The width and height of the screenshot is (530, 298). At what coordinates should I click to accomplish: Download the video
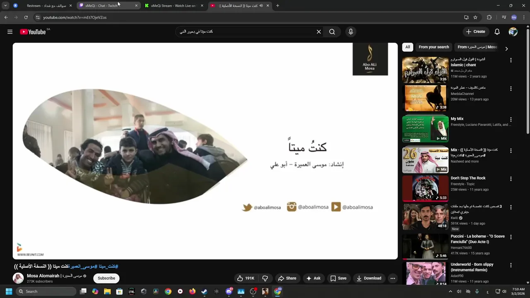tap(369, 278)
